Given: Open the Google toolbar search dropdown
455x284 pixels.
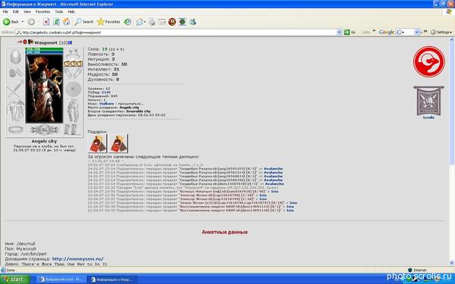Looking at the screenshot, I should 416,33.
